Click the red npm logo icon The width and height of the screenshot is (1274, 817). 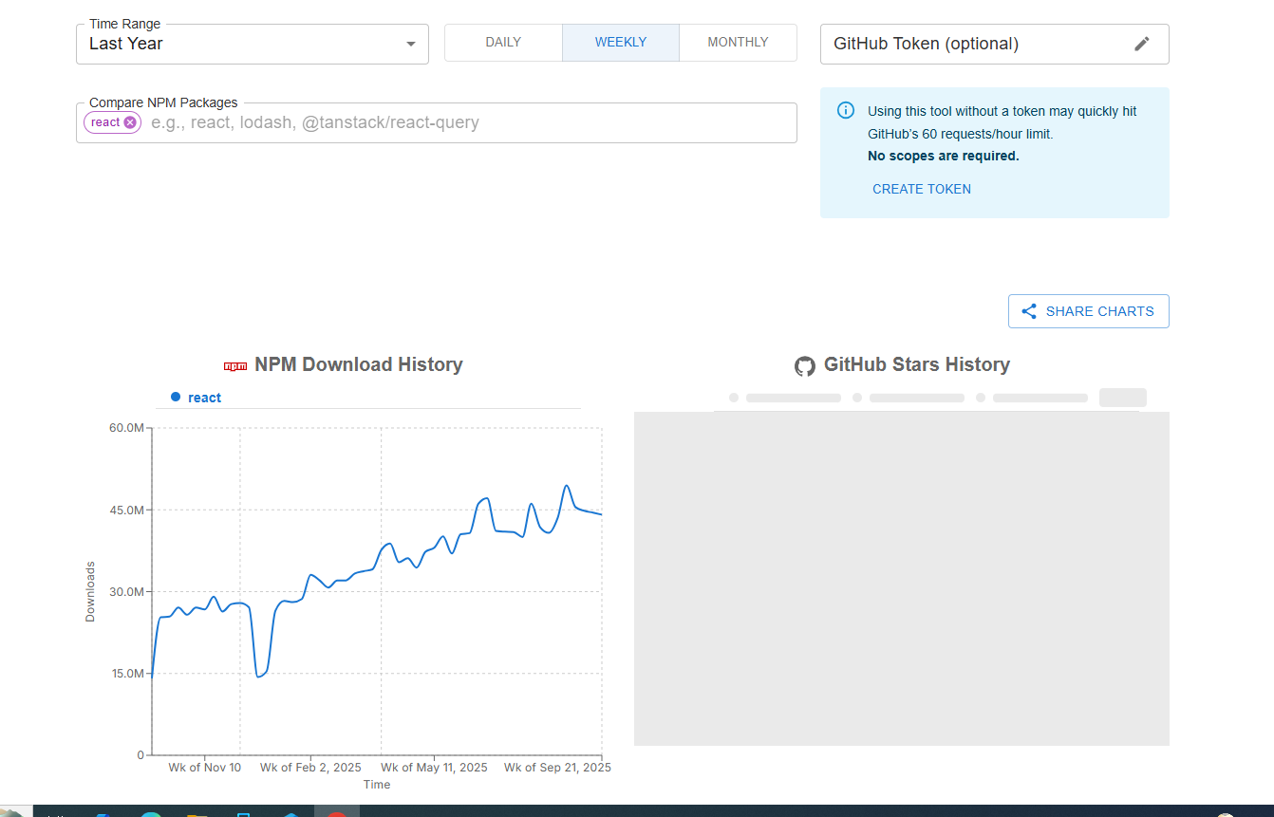coord(234,365)
